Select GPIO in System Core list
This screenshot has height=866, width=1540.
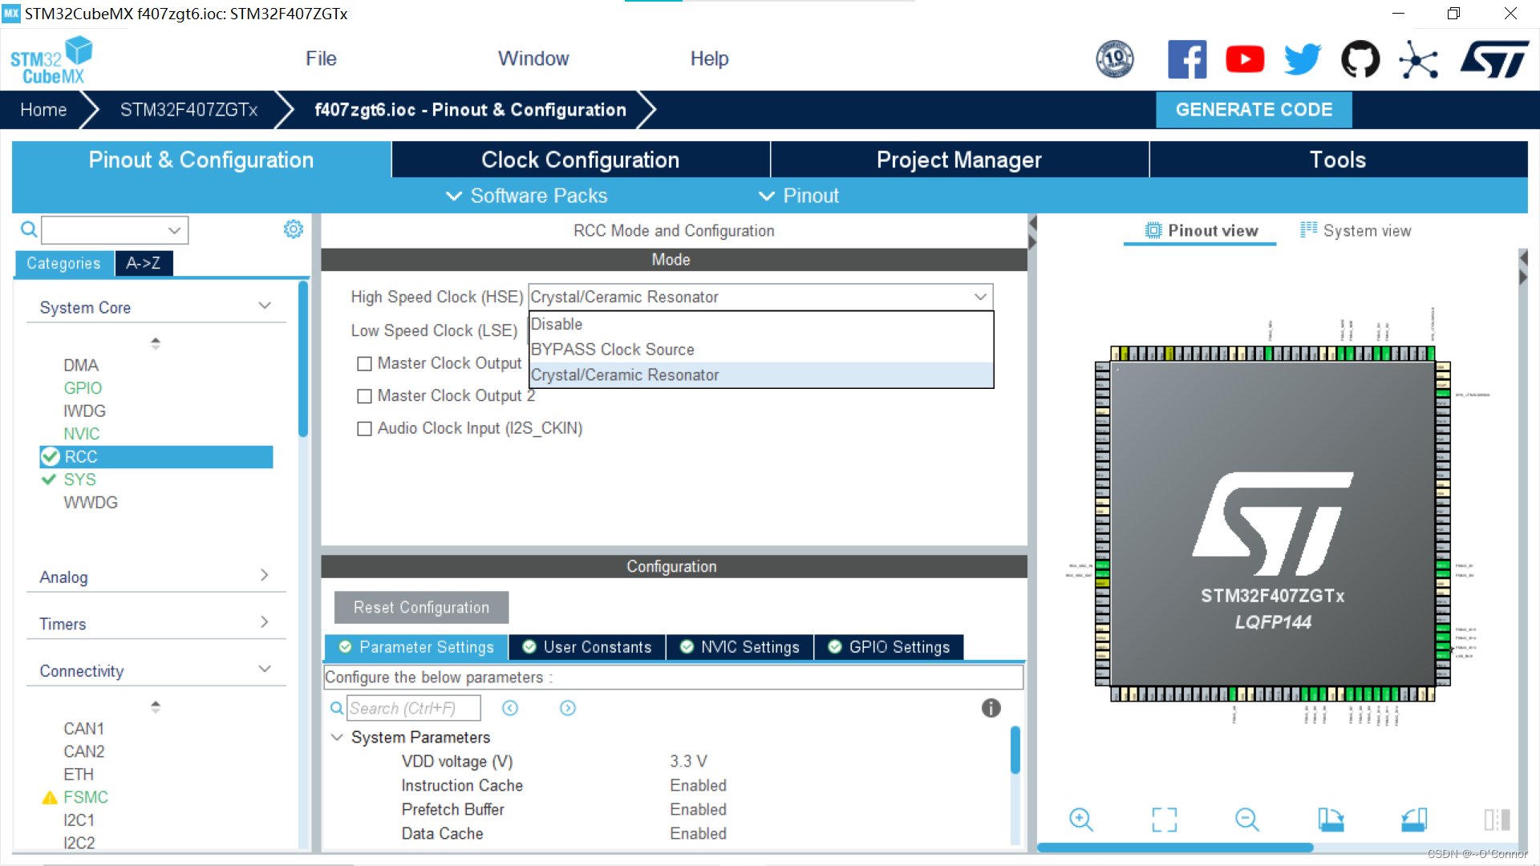click(x=83, y=388)
